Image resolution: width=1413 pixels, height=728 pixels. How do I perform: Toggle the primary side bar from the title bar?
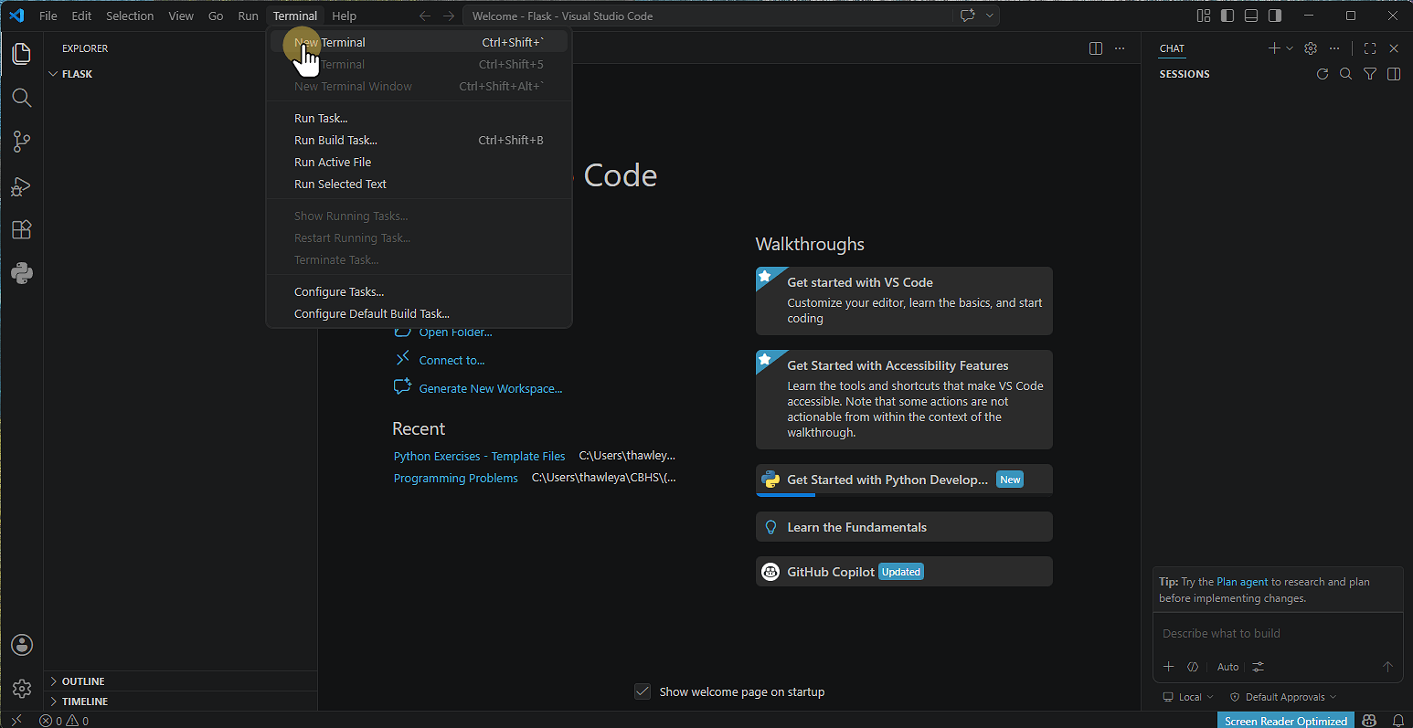pos(1227,16)
